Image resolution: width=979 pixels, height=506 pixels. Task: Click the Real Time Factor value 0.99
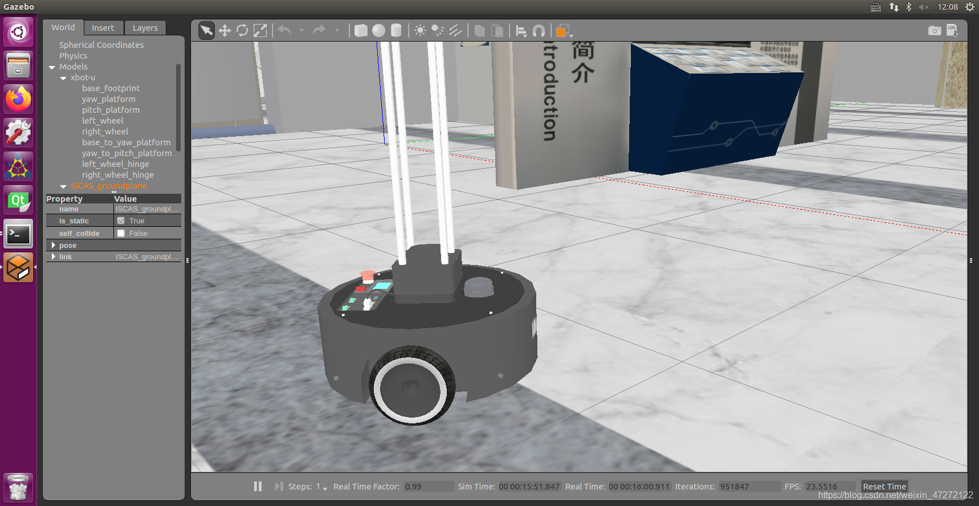point(429,486)
